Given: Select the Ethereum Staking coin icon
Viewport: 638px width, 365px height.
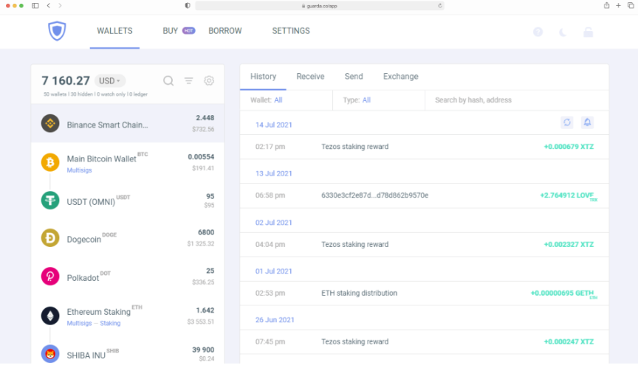Looking at the screenshot, I should tap(50, 316).
